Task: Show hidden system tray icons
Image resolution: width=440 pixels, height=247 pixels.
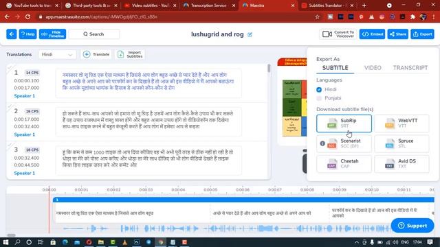Action: click(x=356, y=242)
